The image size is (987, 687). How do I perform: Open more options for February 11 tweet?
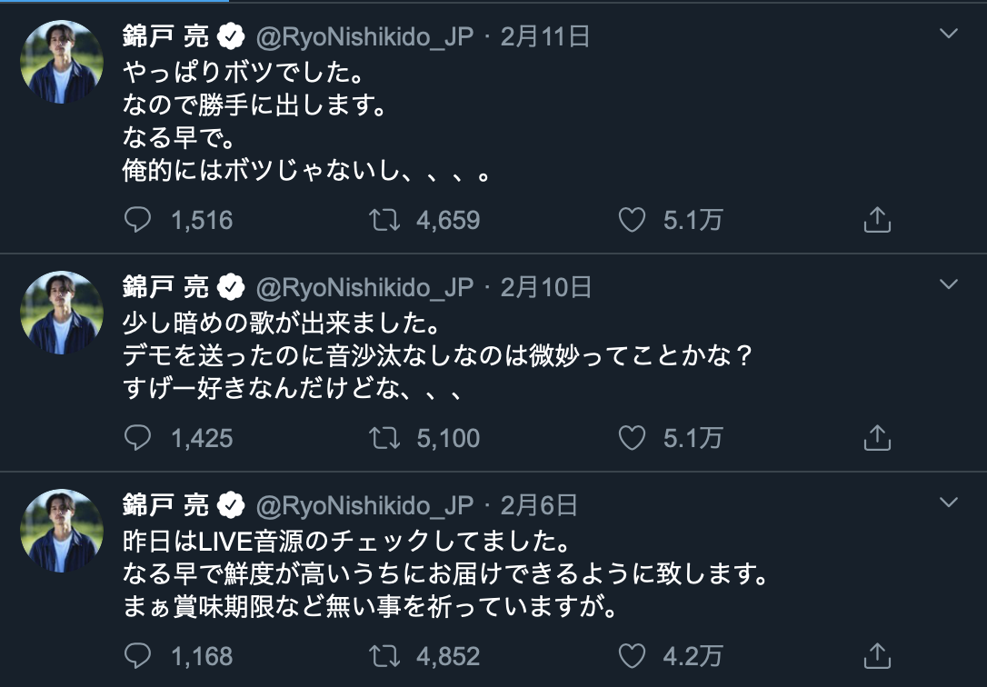949,35
